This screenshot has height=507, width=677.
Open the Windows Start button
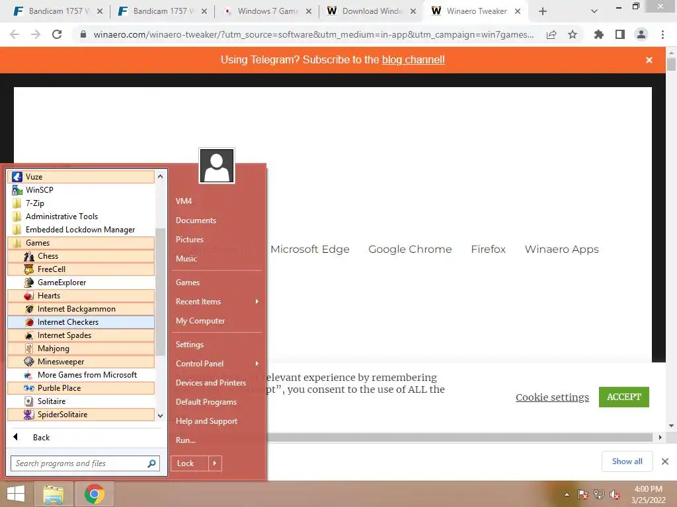(16, 494)
